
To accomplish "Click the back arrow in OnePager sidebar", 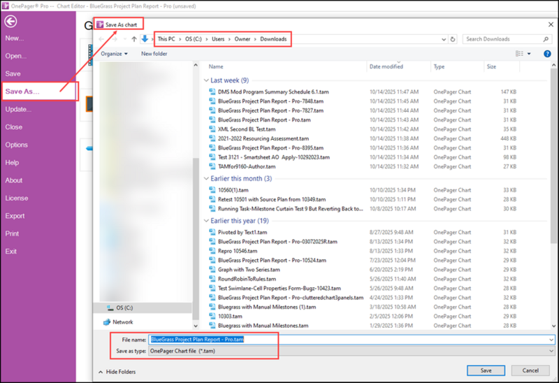I will [10, 22].
